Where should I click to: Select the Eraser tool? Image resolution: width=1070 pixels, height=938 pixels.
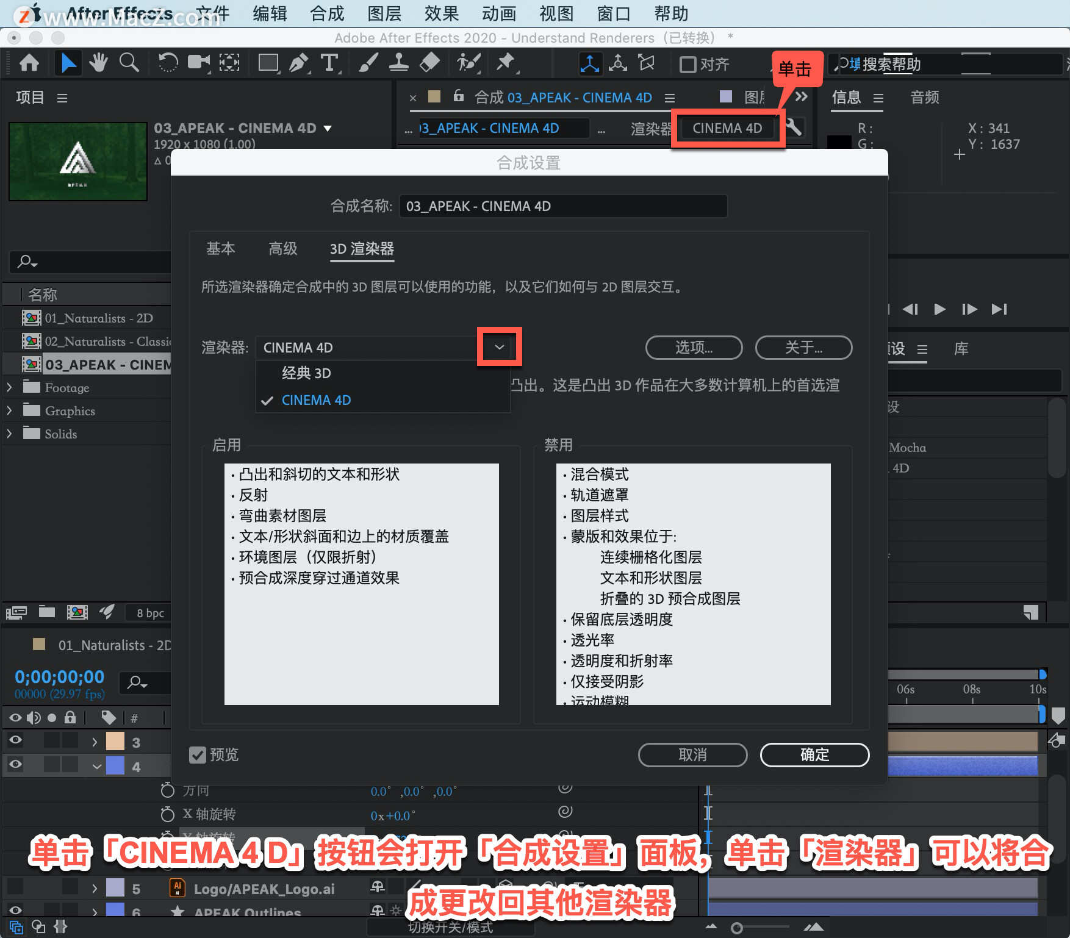430,63
